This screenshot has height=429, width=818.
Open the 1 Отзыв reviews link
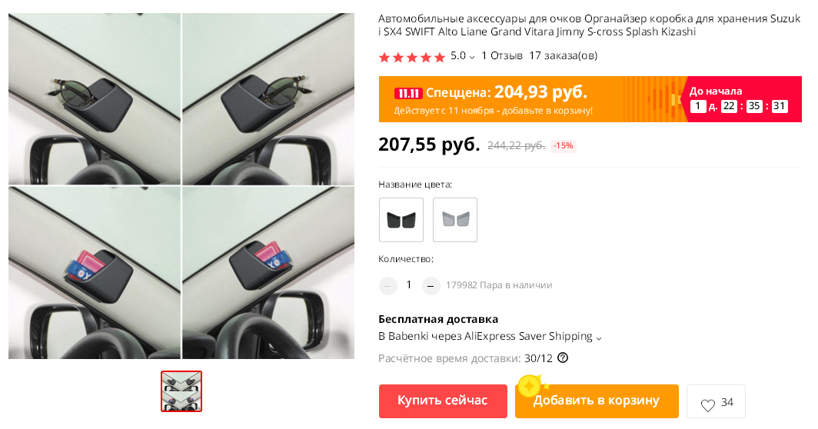click(502, 56)
